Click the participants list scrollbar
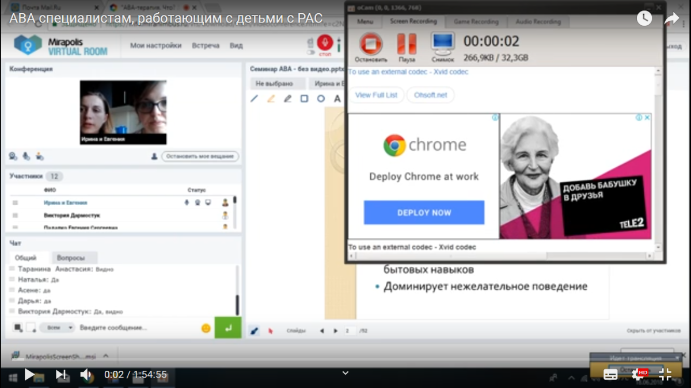This screenshot has height=388, width=691. tap(235, 213)
